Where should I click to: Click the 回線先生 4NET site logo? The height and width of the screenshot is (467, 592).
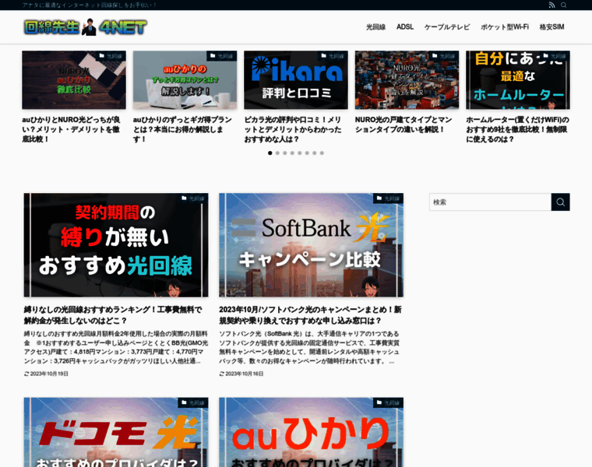coord(86,26)
